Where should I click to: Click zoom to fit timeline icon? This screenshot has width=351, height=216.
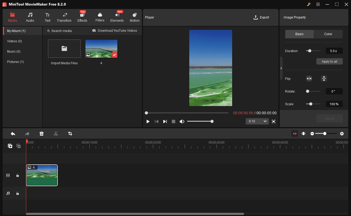tap(303, 134)
